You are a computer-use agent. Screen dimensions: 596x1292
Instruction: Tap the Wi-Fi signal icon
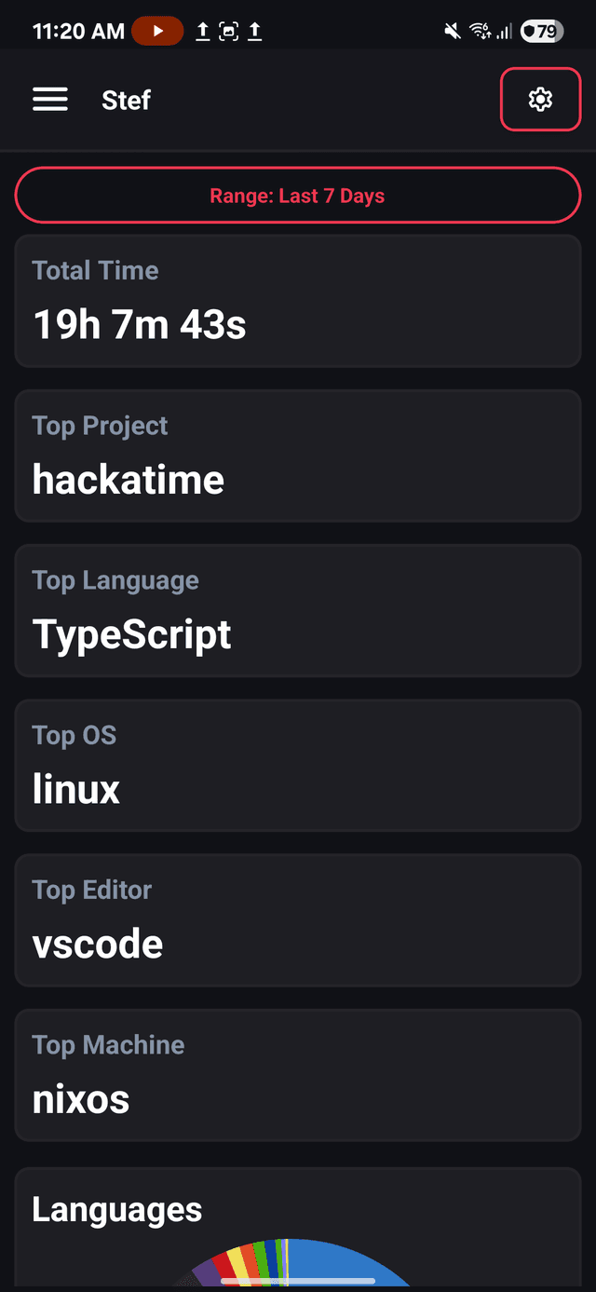pyautogui.click(x=481, y=30)
